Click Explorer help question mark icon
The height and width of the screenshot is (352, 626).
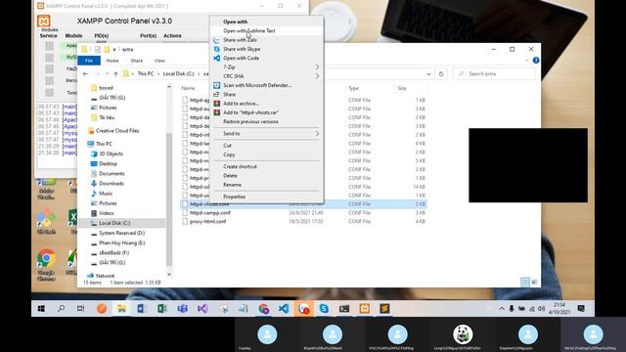coord(536,61)
